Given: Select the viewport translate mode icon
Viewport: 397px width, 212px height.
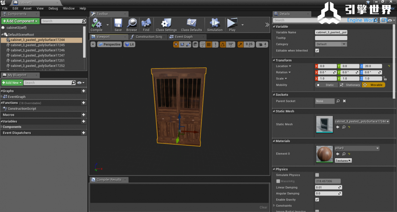Looking at the screenshot, I should click(177, 44).
